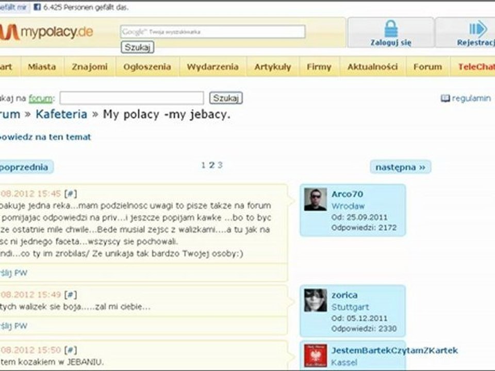Click the [#] permalink of 15:49 post

click(71, 295)
